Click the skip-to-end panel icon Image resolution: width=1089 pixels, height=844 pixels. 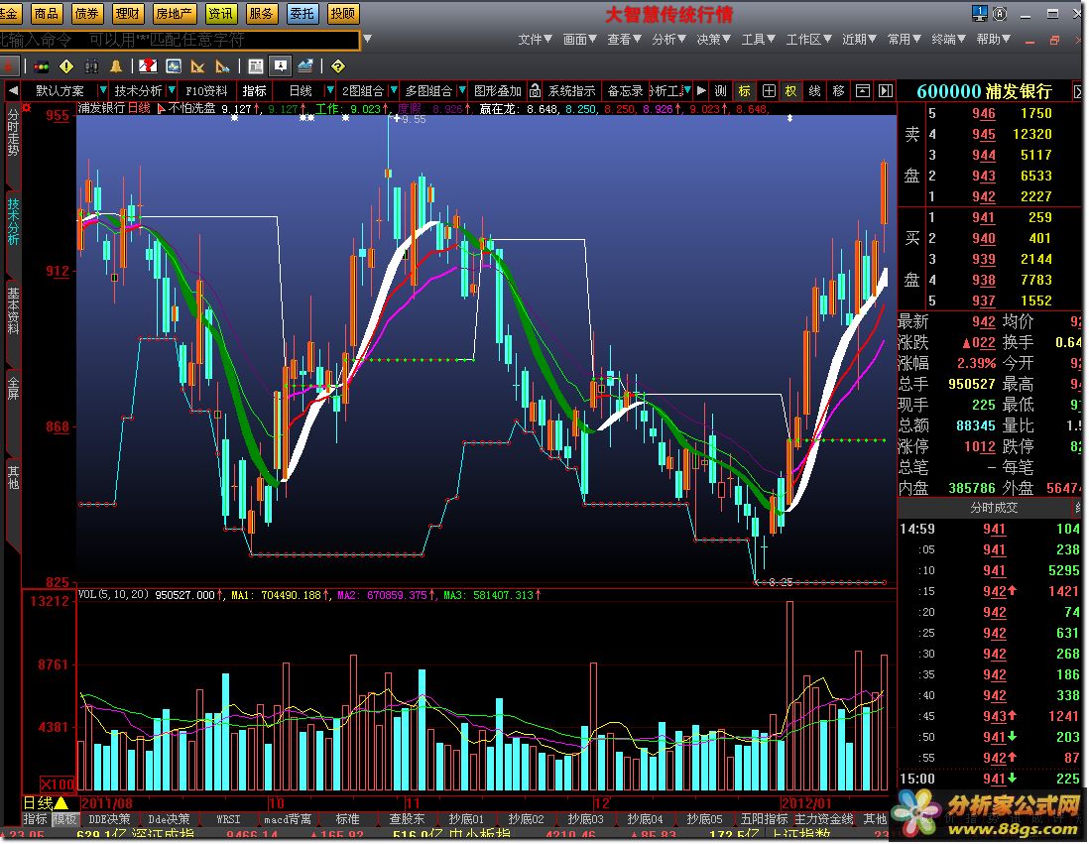click(x=886, y=91)
